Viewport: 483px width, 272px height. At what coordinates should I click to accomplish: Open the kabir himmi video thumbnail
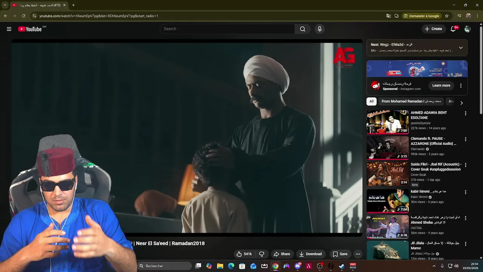pyautogui.click(x=388, y=201)
